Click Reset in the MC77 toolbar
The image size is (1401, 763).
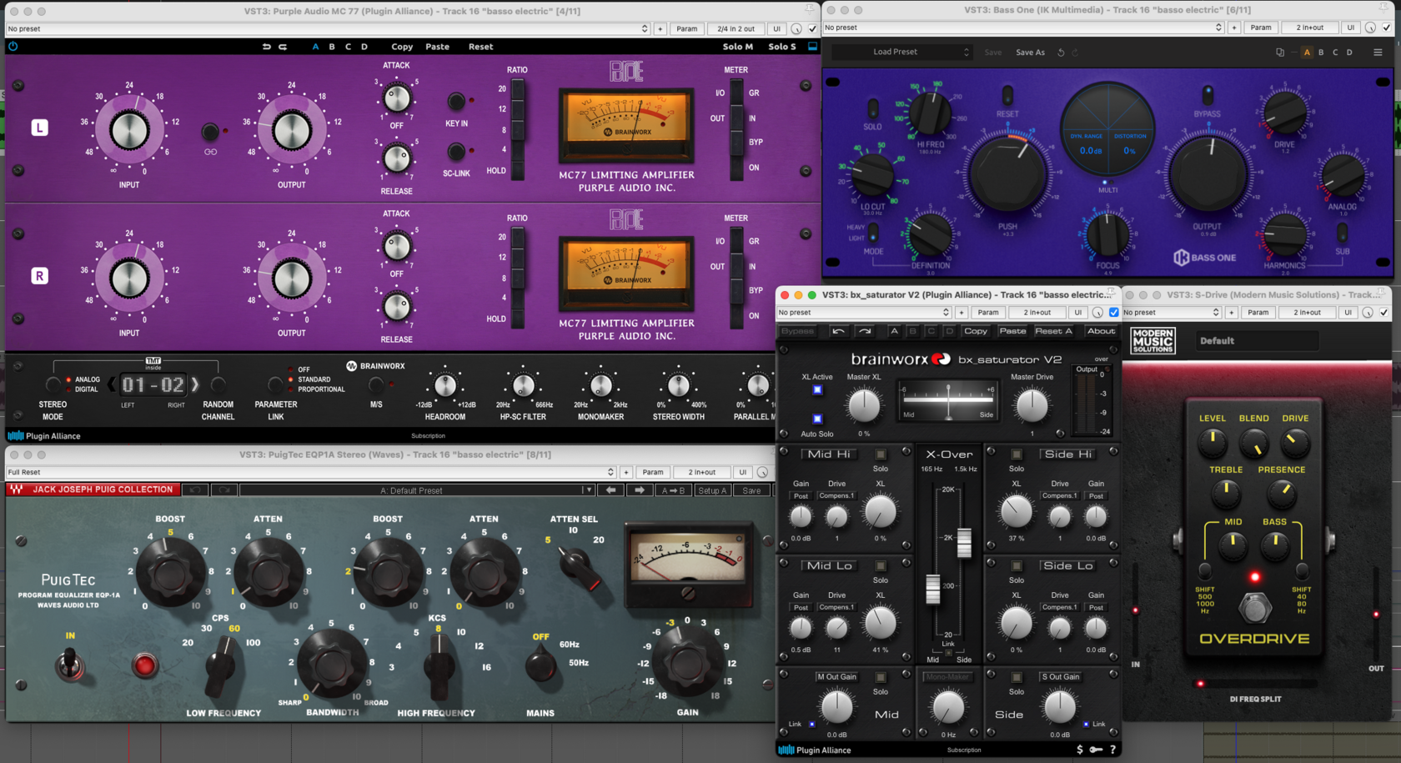coord(480,47)
